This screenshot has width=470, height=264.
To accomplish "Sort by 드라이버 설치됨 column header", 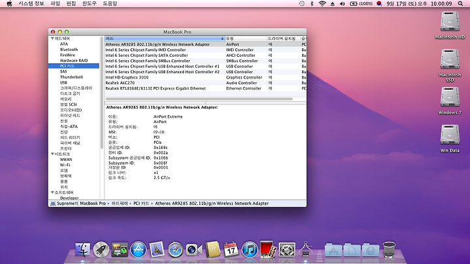I will [283, 39].
